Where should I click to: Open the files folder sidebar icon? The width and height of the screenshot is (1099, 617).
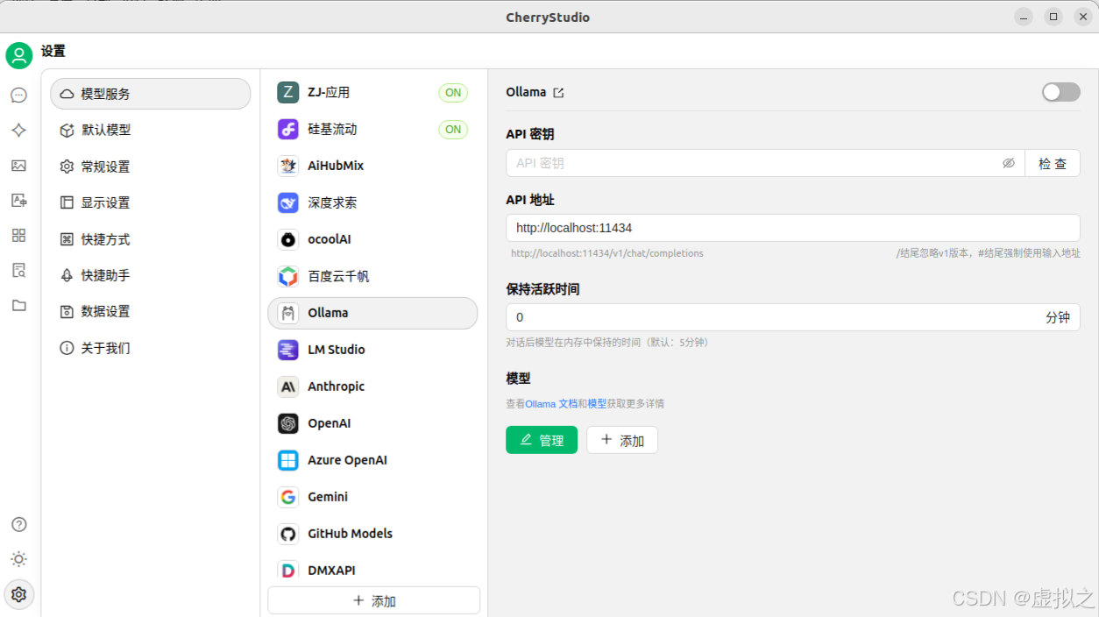click(18, 305)
